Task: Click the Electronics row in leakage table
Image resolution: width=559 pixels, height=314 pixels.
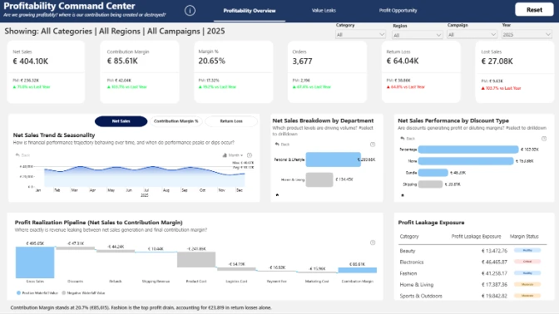Action: (x=472, y=262)
